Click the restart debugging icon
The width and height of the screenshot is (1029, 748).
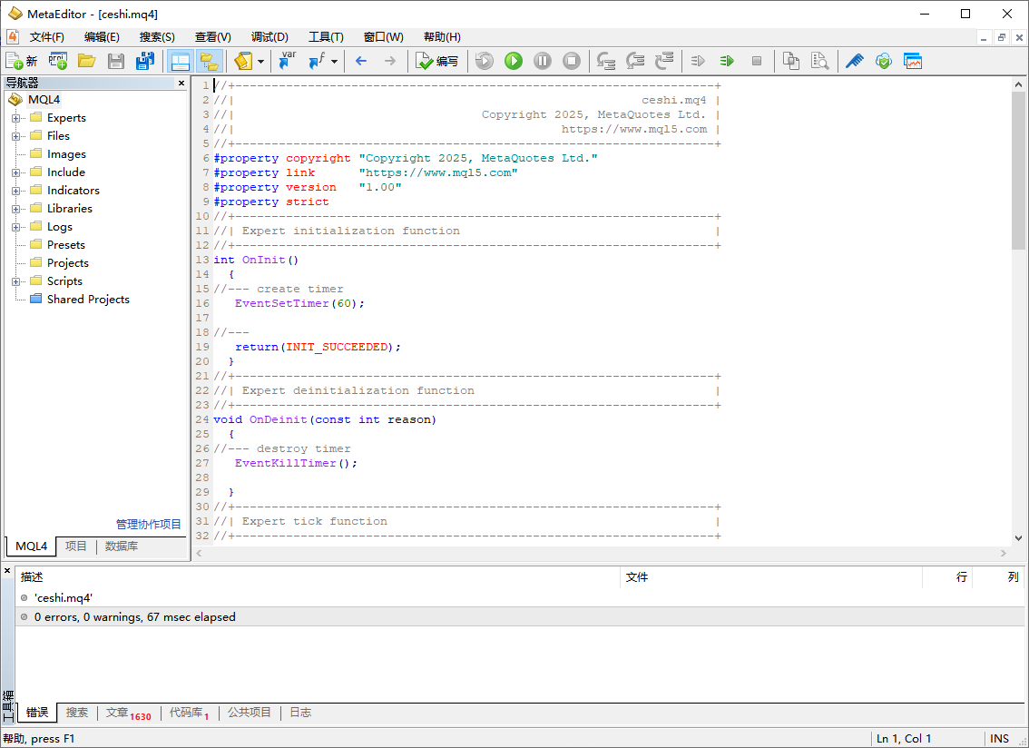[x=485, y=61]
